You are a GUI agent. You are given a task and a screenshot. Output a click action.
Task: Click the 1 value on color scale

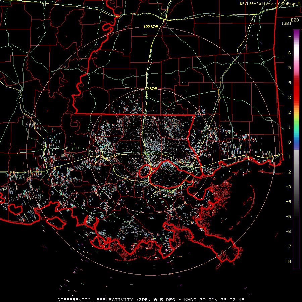click(x=290, y=127)
